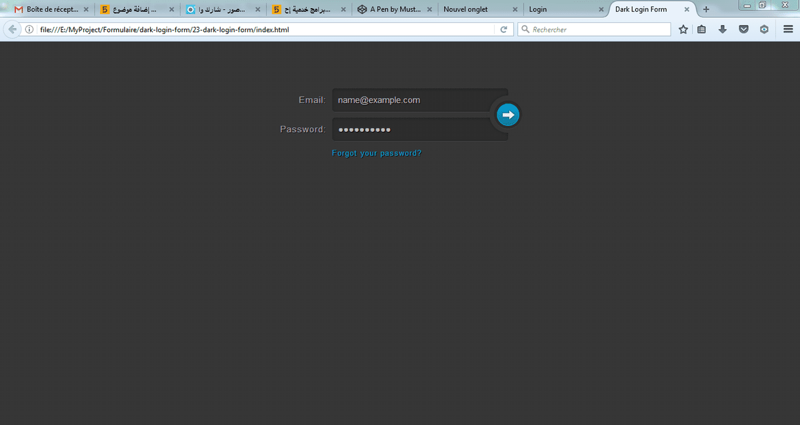
Task: Show bookmarks list icon
Action: pos(701,29)
